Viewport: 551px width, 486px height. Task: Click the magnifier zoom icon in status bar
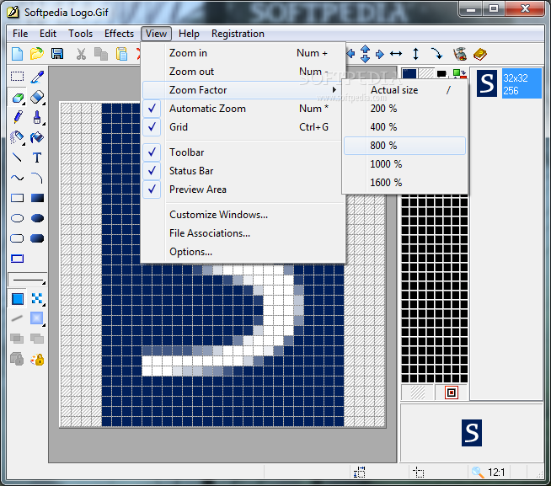478,472
